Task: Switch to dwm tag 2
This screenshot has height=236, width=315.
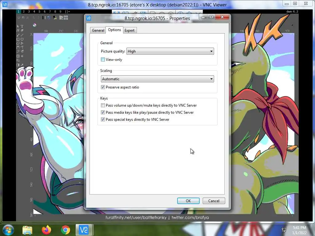Action: (24, 11)
